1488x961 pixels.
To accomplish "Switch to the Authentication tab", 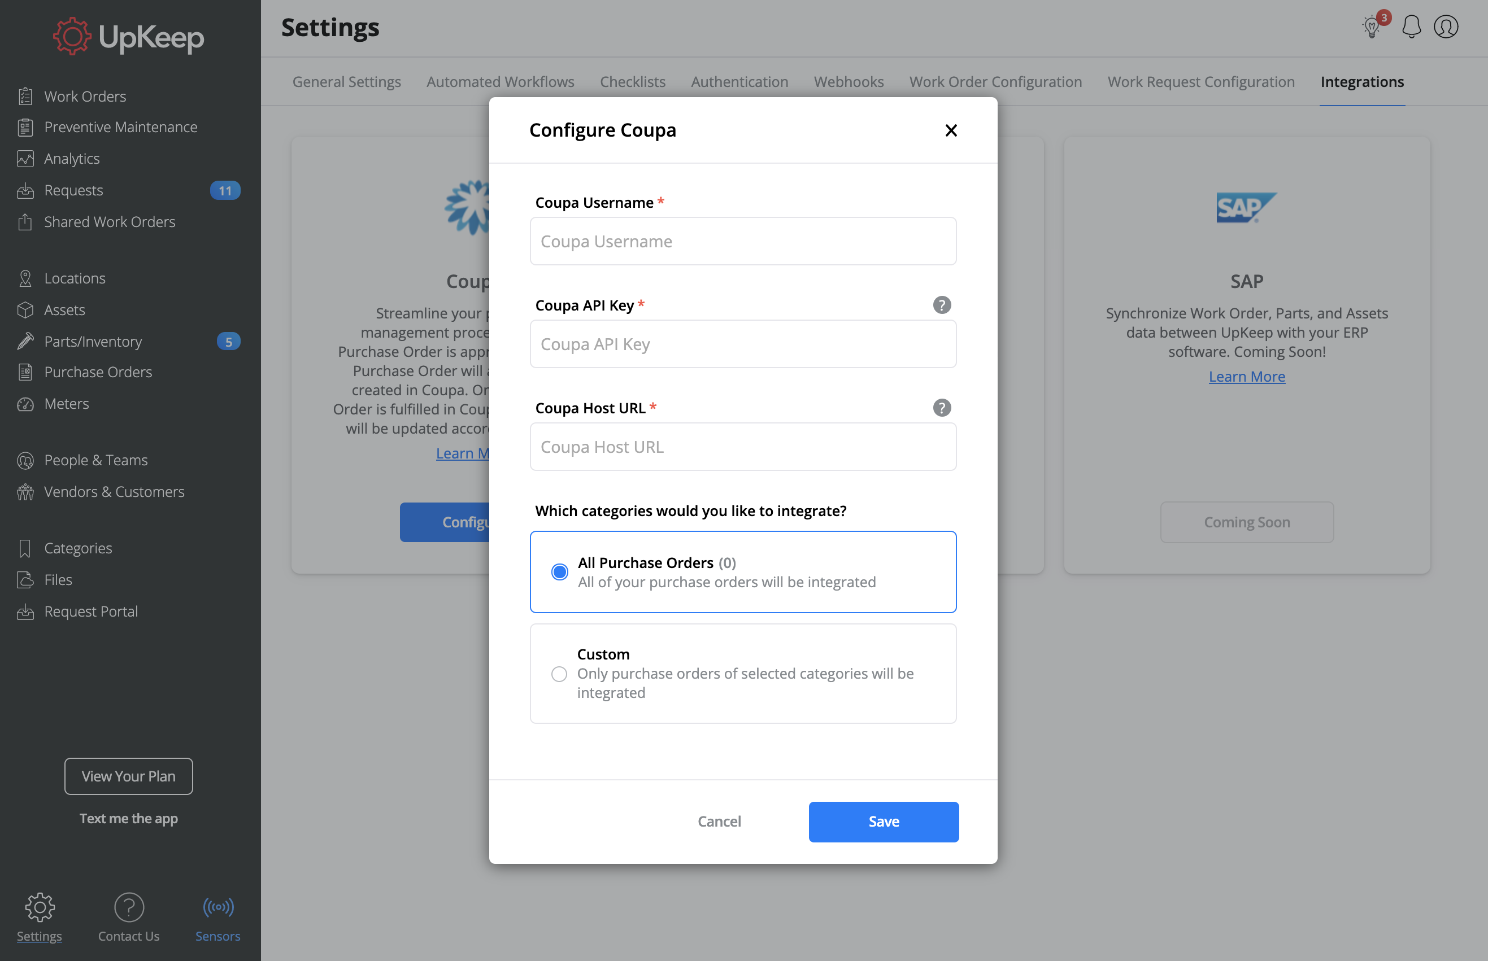I will 739,82.
